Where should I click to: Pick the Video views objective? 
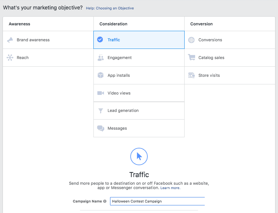pyautogui.click(x=119, y=93)
